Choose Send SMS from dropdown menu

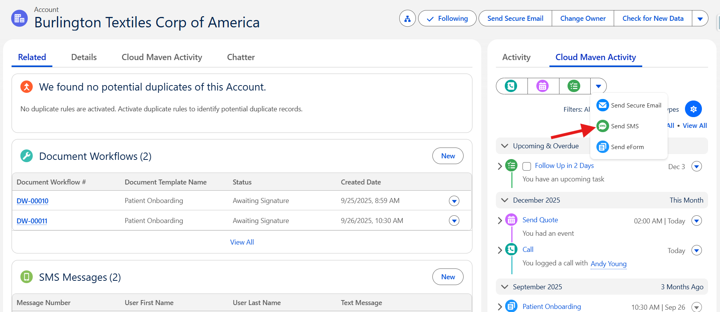pyautogui.click(x=629, y=126)
